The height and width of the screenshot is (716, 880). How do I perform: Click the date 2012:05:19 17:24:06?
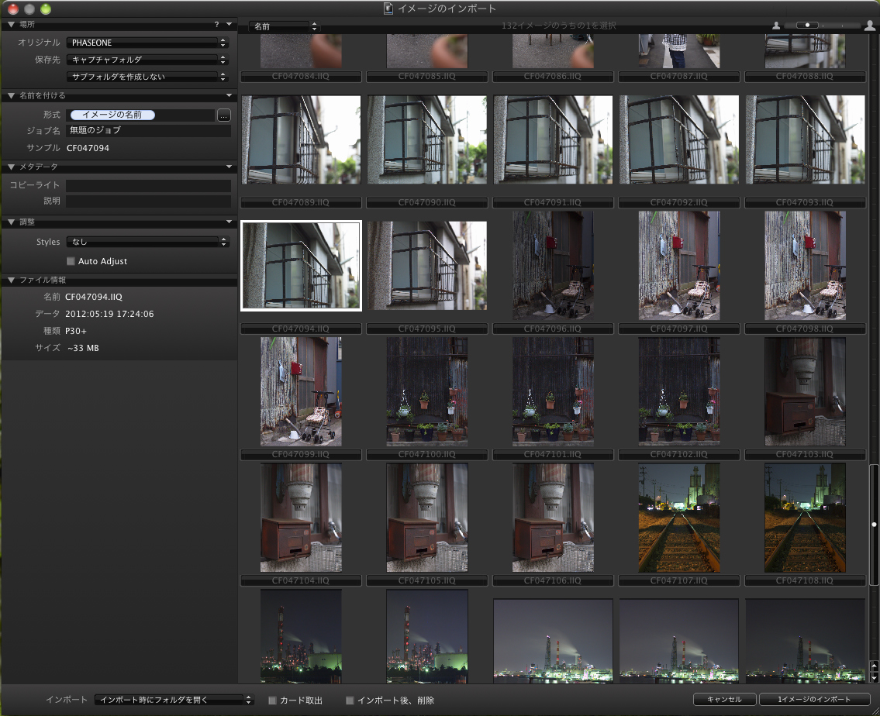109,314
